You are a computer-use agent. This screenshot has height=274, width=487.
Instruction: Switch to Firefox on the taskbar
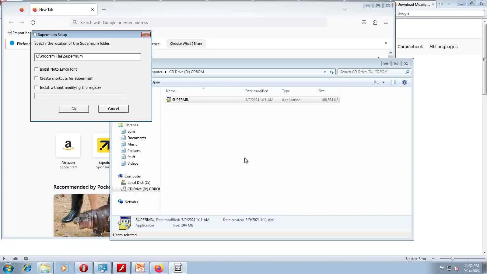coord(159,268)
